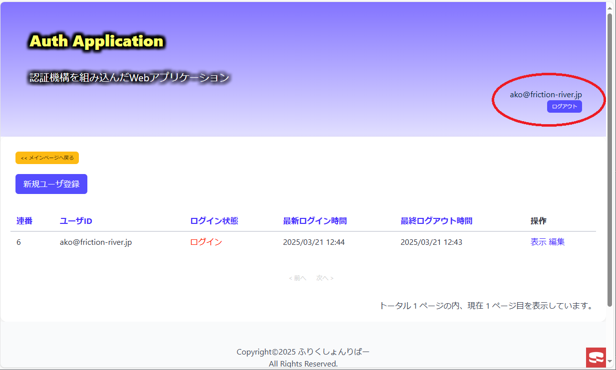Click the scrollbar down arrow
The image size is (616, 370).
coord(610,360)
